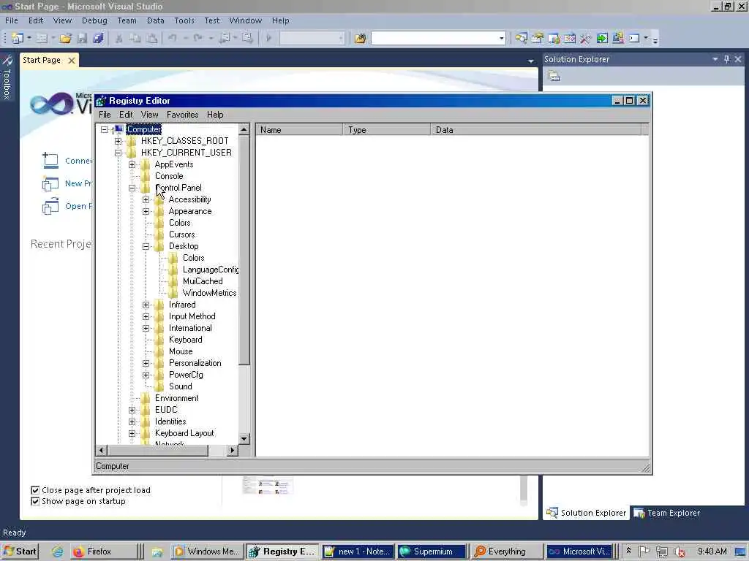Click the Computer icon in registry tree

pyautogui.click(x=119, y=129)
